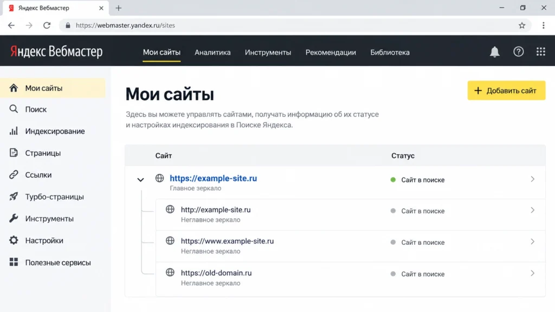Click the Добавить сайт button
555x312 pixels.
tap(506, 90)
